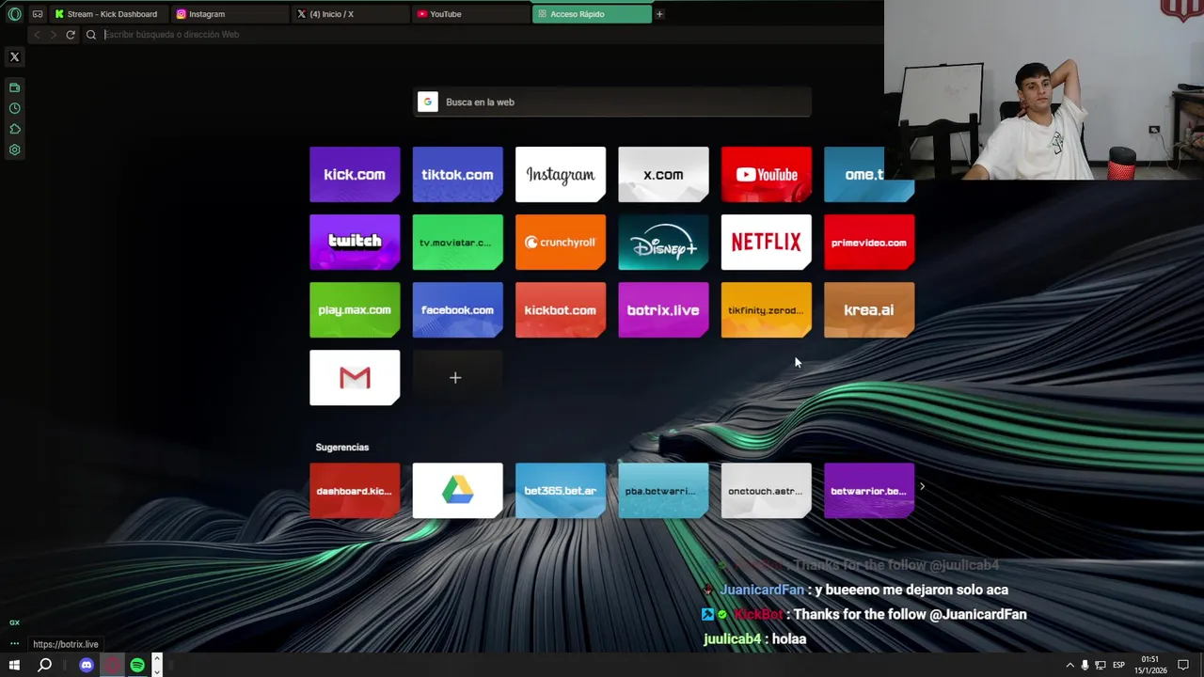Add a new speed dial site
Viewport: 1204px width, 677px height.
457,378
